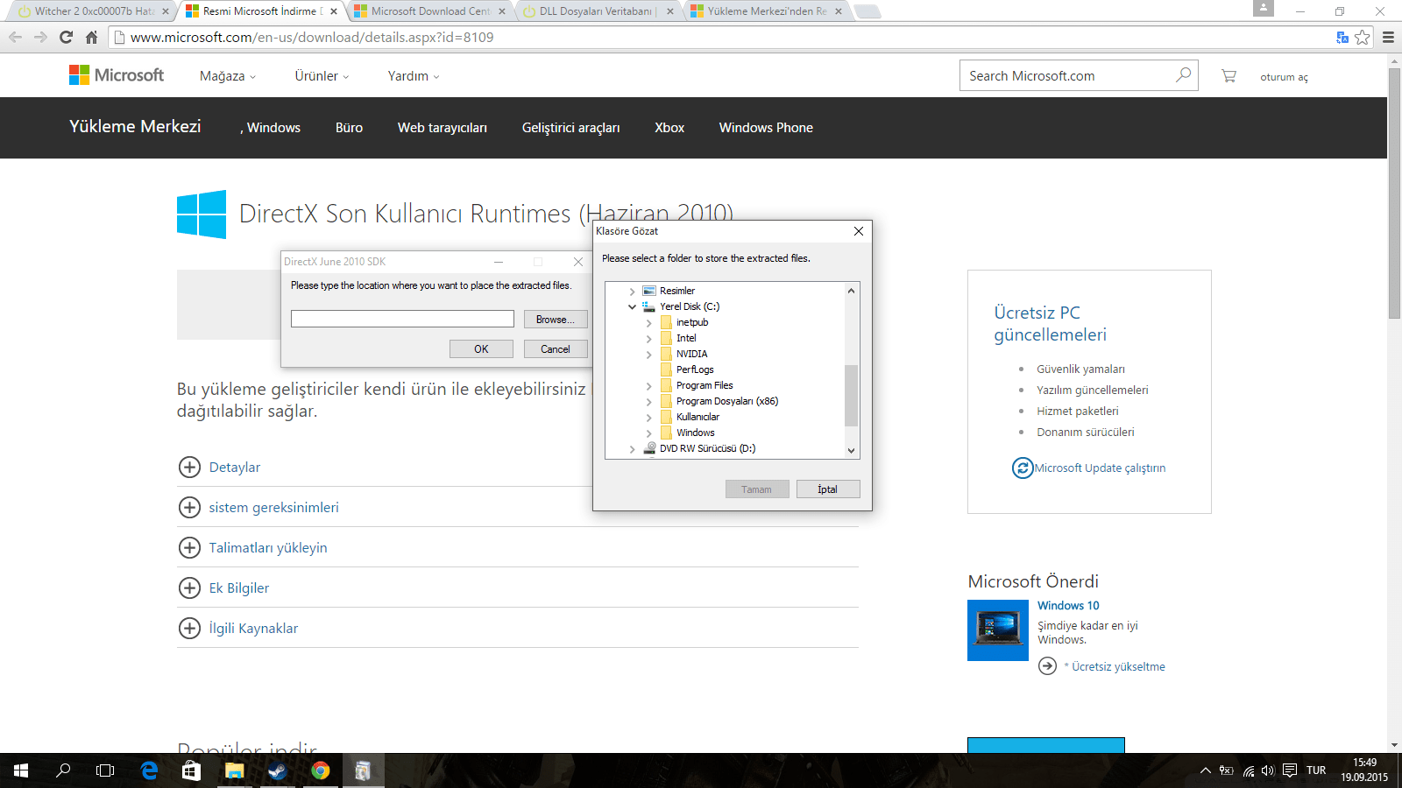Image resolution: width=1402 pixels, height=788 pixels.
Task: Open the Windows 10 recommendation link
Action: click(x=1068, y=605)
